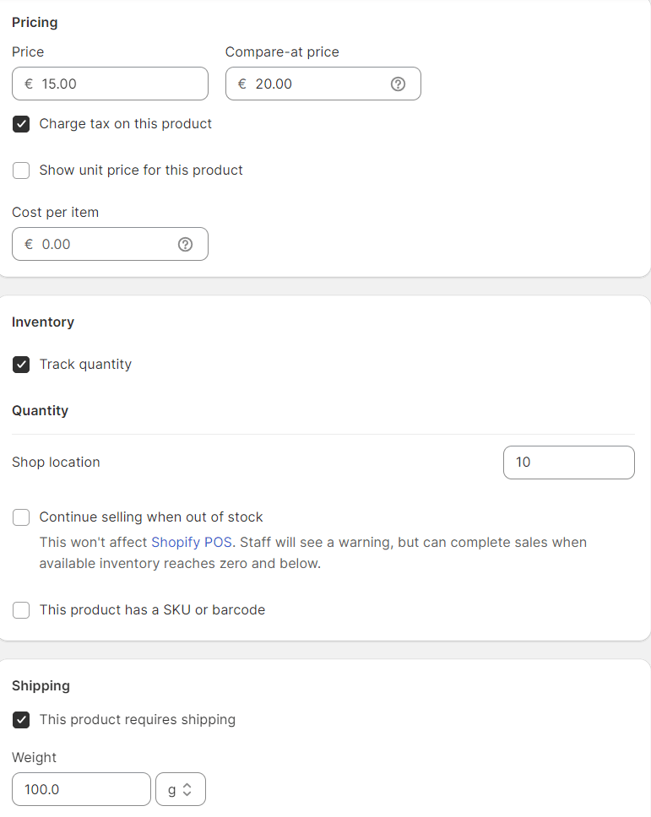Click the euro symbol in Price field
This screenshot has width=651, height=817.
pos(29,84)
